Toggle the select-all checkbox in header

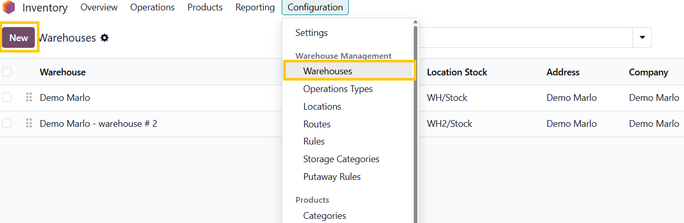pos(7,72)
